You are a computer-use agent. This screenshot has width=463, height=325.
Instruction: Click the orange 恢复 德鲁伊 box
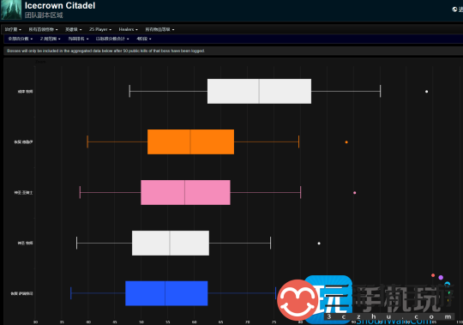pyautogui.click(x=190, y=141)
